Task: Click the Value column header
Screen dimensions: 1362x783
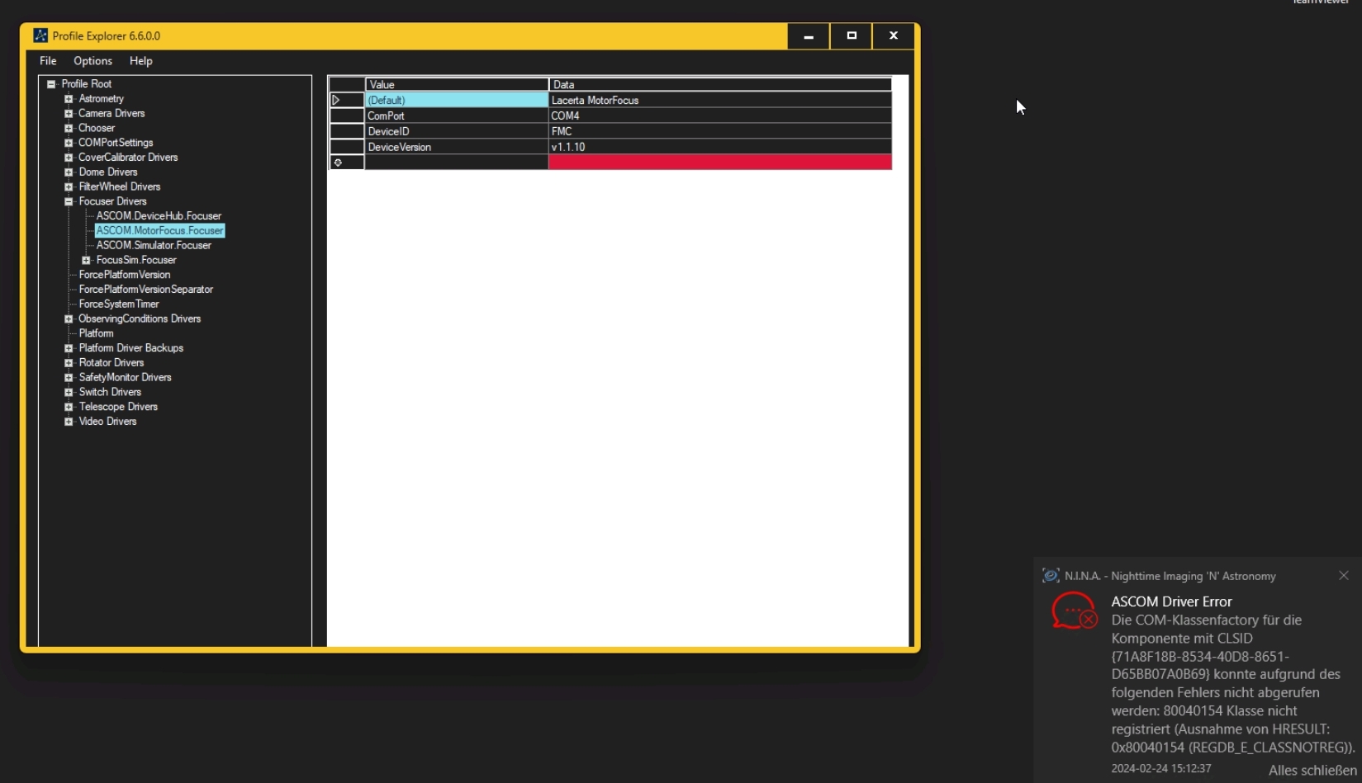Action: pos(457,84)
